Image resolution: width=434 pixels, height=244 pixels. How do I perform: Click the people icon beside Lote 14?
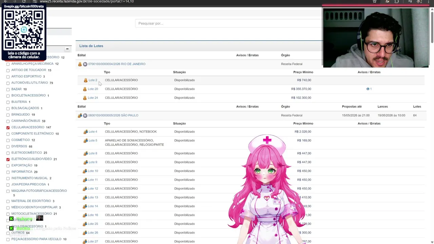pos(85,206)
